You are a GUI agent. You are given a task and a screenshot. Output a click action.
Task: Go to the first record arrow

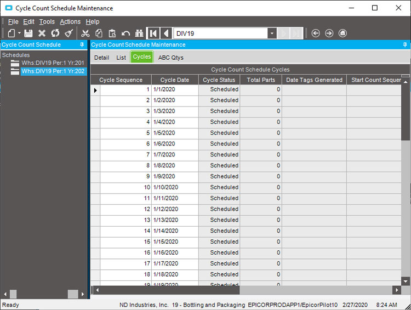click(x=153, y=33)
